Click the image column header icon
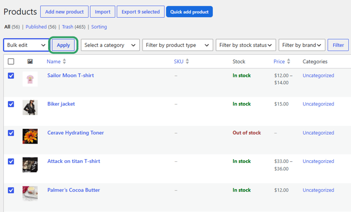This screenshot has height=212, width=351. click(x=30, y=62)
